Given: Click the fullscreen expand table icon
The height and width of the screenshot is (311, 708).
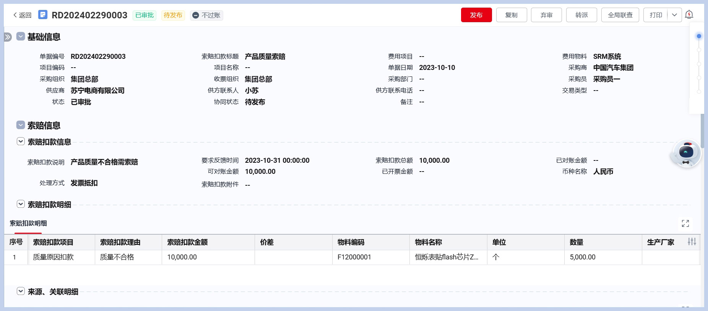Looking at the screenshot, I should point(685,224).
